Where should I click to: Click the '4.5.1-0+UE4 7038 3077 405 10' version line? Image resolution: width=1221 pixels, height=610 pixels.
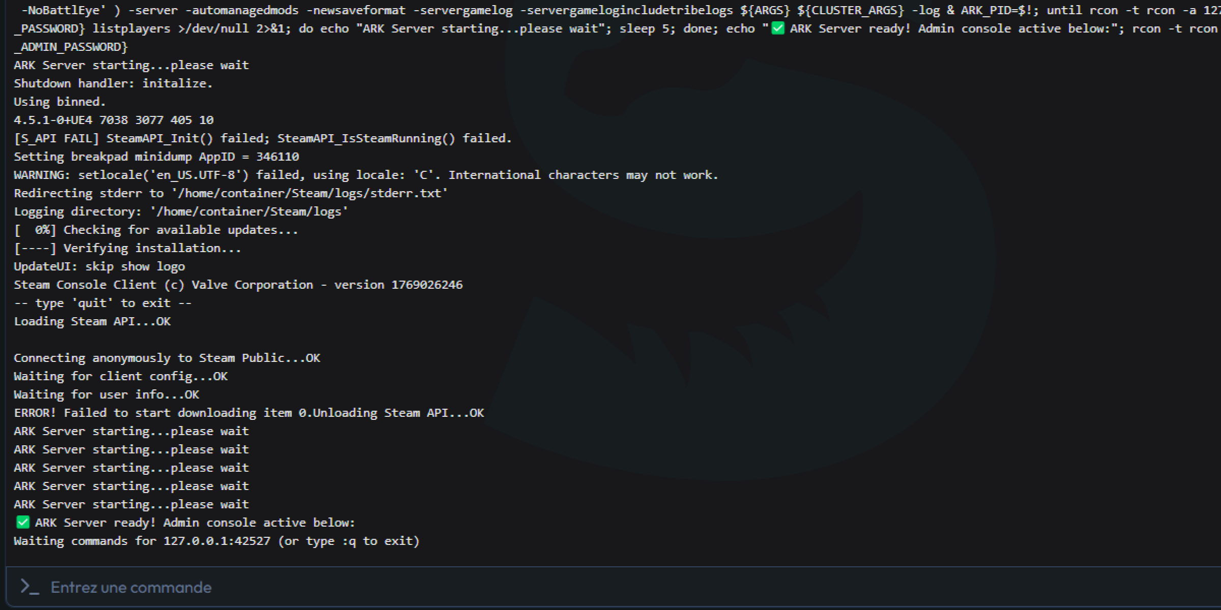(113, 120)
